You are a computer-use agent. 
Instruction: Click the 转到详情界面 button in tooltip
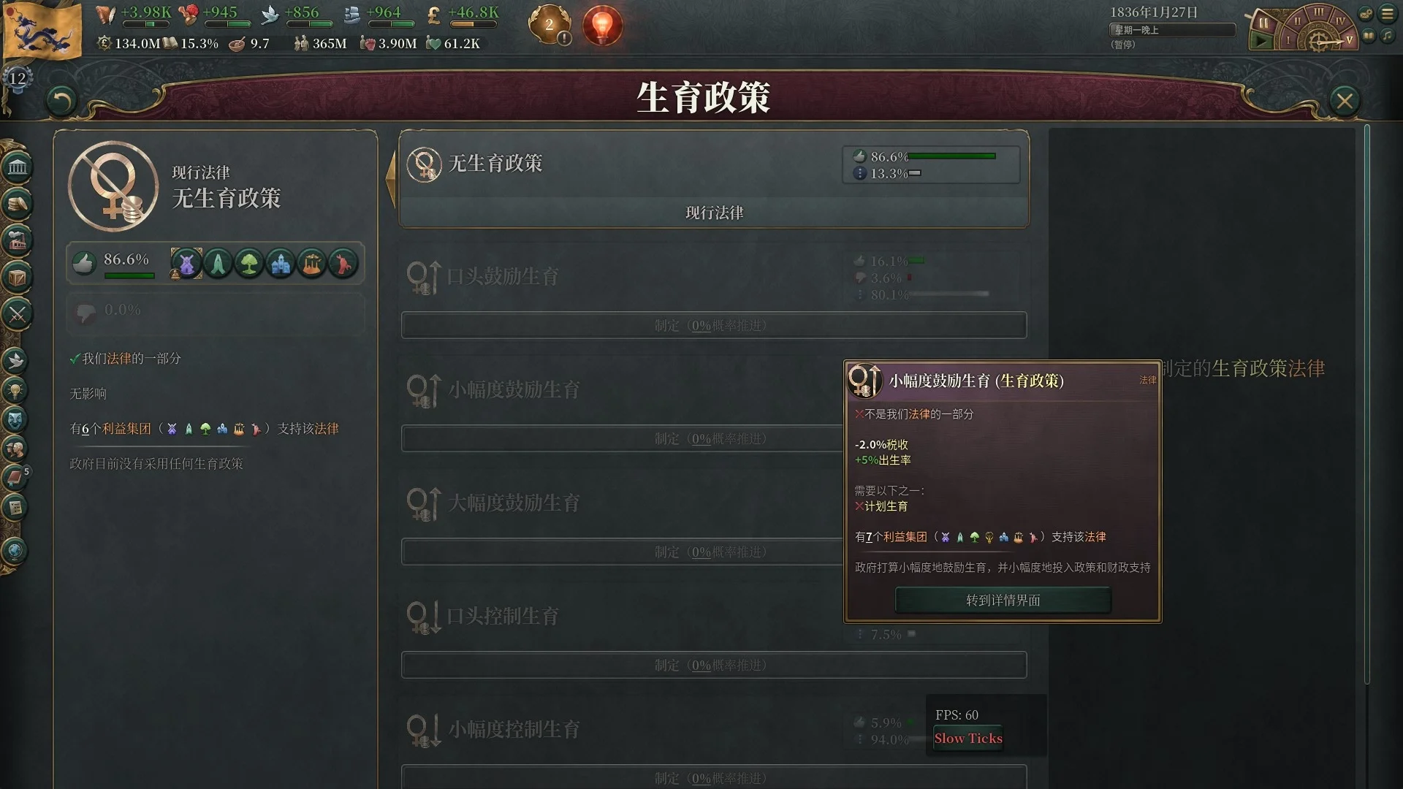[x=1003, y=600]
